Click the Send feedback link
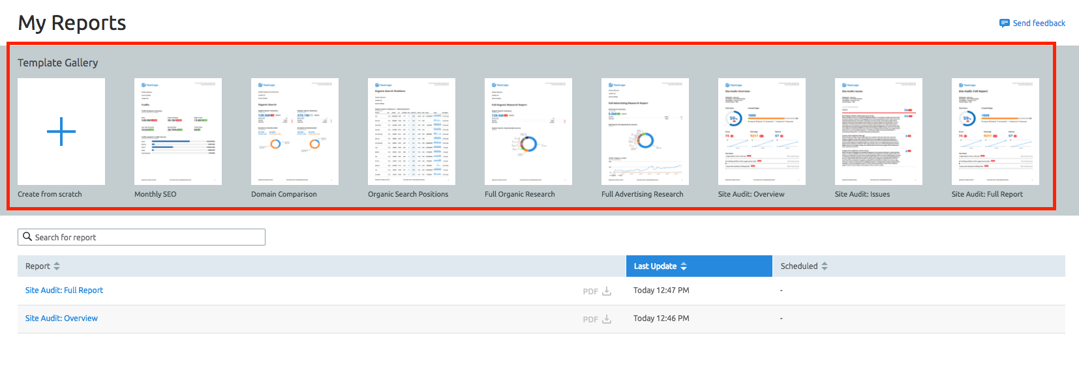The image size is (1079, 381). (1039, 23)
